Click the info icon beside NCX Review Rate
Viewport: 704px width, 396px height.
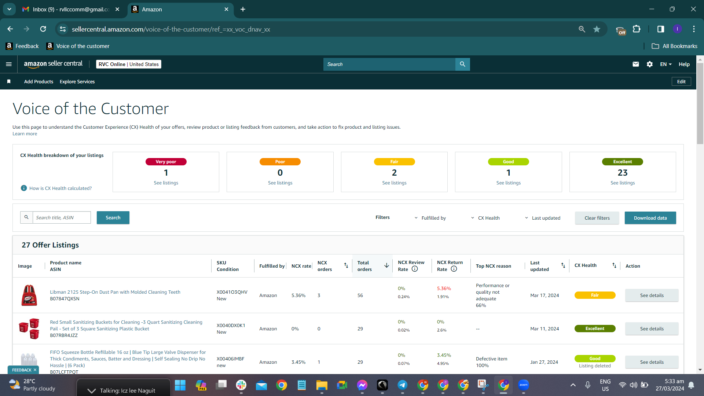[x=415, y=269]
